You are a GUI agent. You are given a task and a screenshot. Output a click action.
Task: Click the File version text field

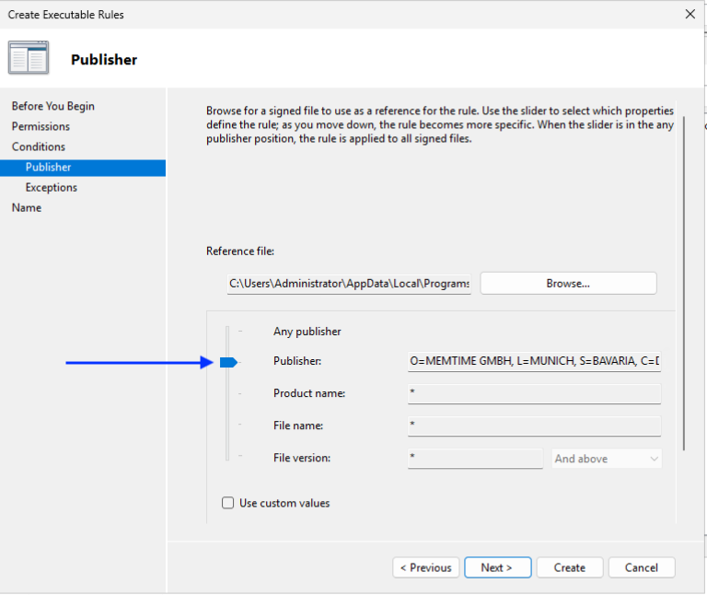pos(475,459)
